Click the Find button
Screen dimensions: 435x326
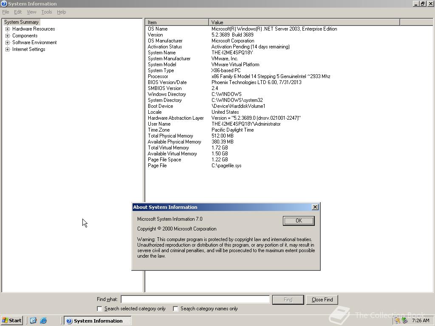point(288,300)
